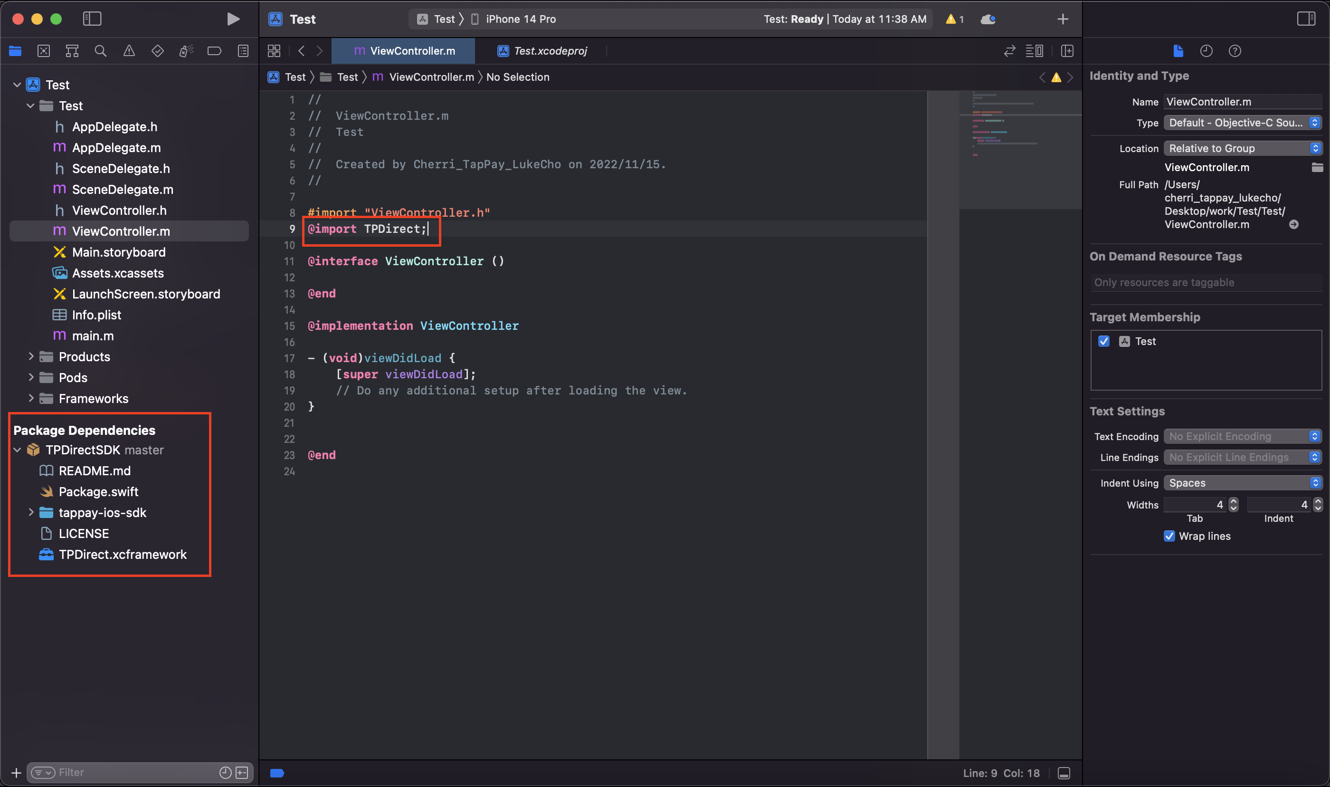1330x787 pixels.
Task: Open the Find navigator magnifier icon
Action: (x=100, y=51)
